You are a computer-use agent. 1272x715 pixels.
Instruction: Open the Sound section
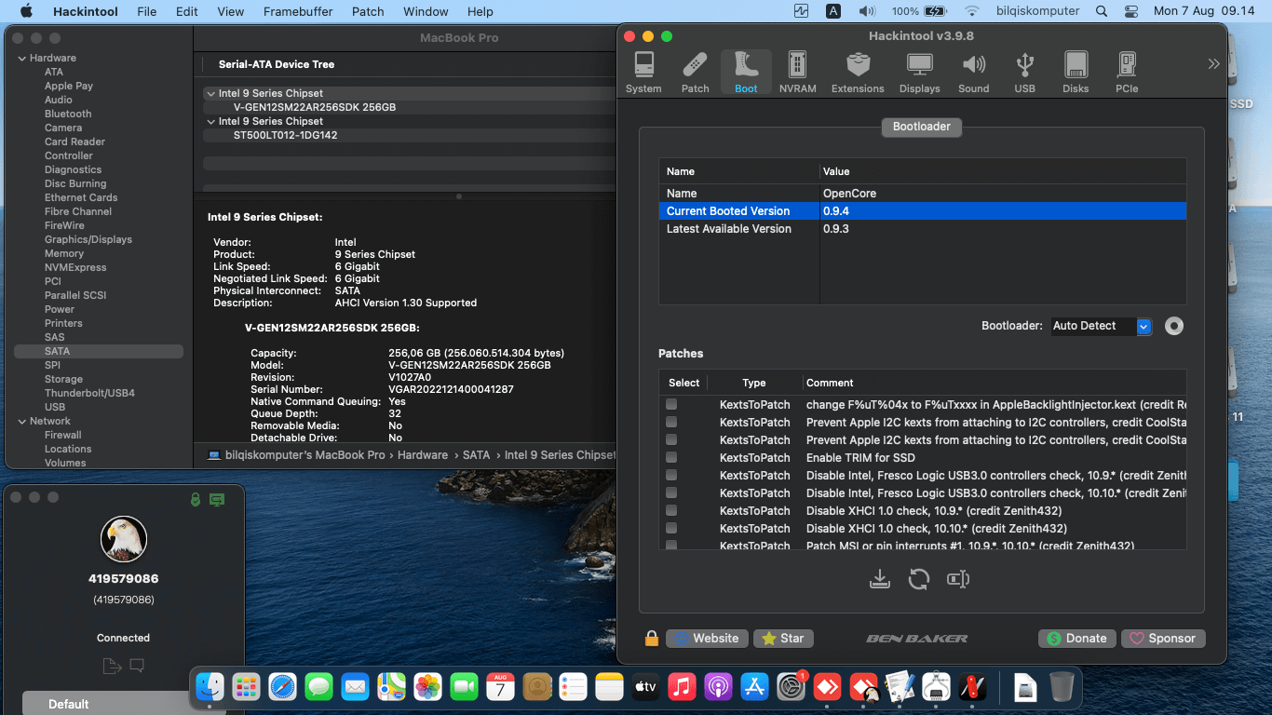[x=974, y=73]
